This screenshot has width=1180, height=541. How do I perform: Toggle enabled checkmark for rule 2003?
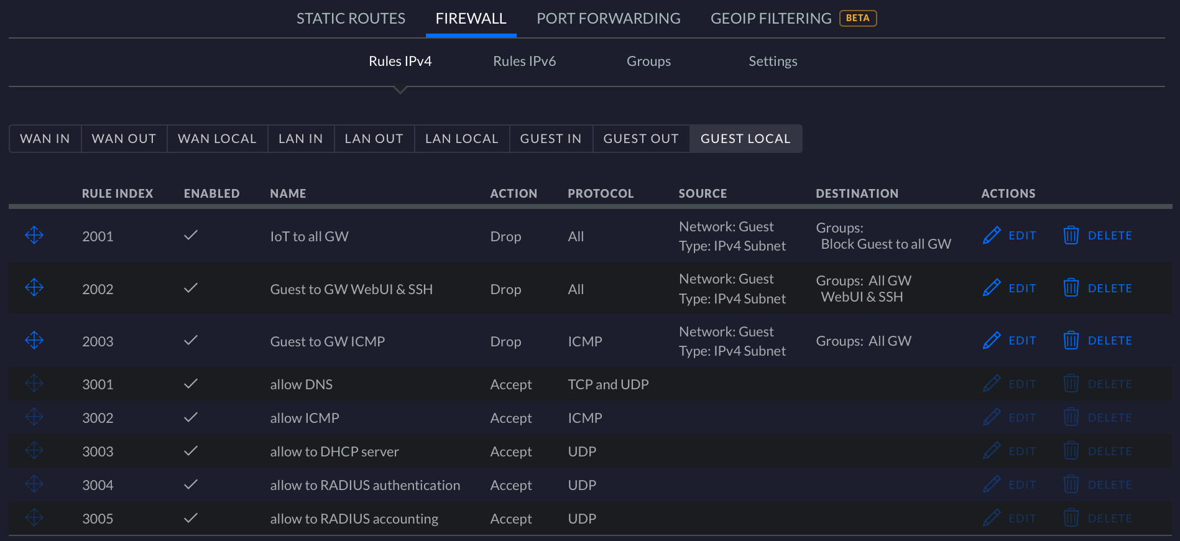[x=191, y=340]
